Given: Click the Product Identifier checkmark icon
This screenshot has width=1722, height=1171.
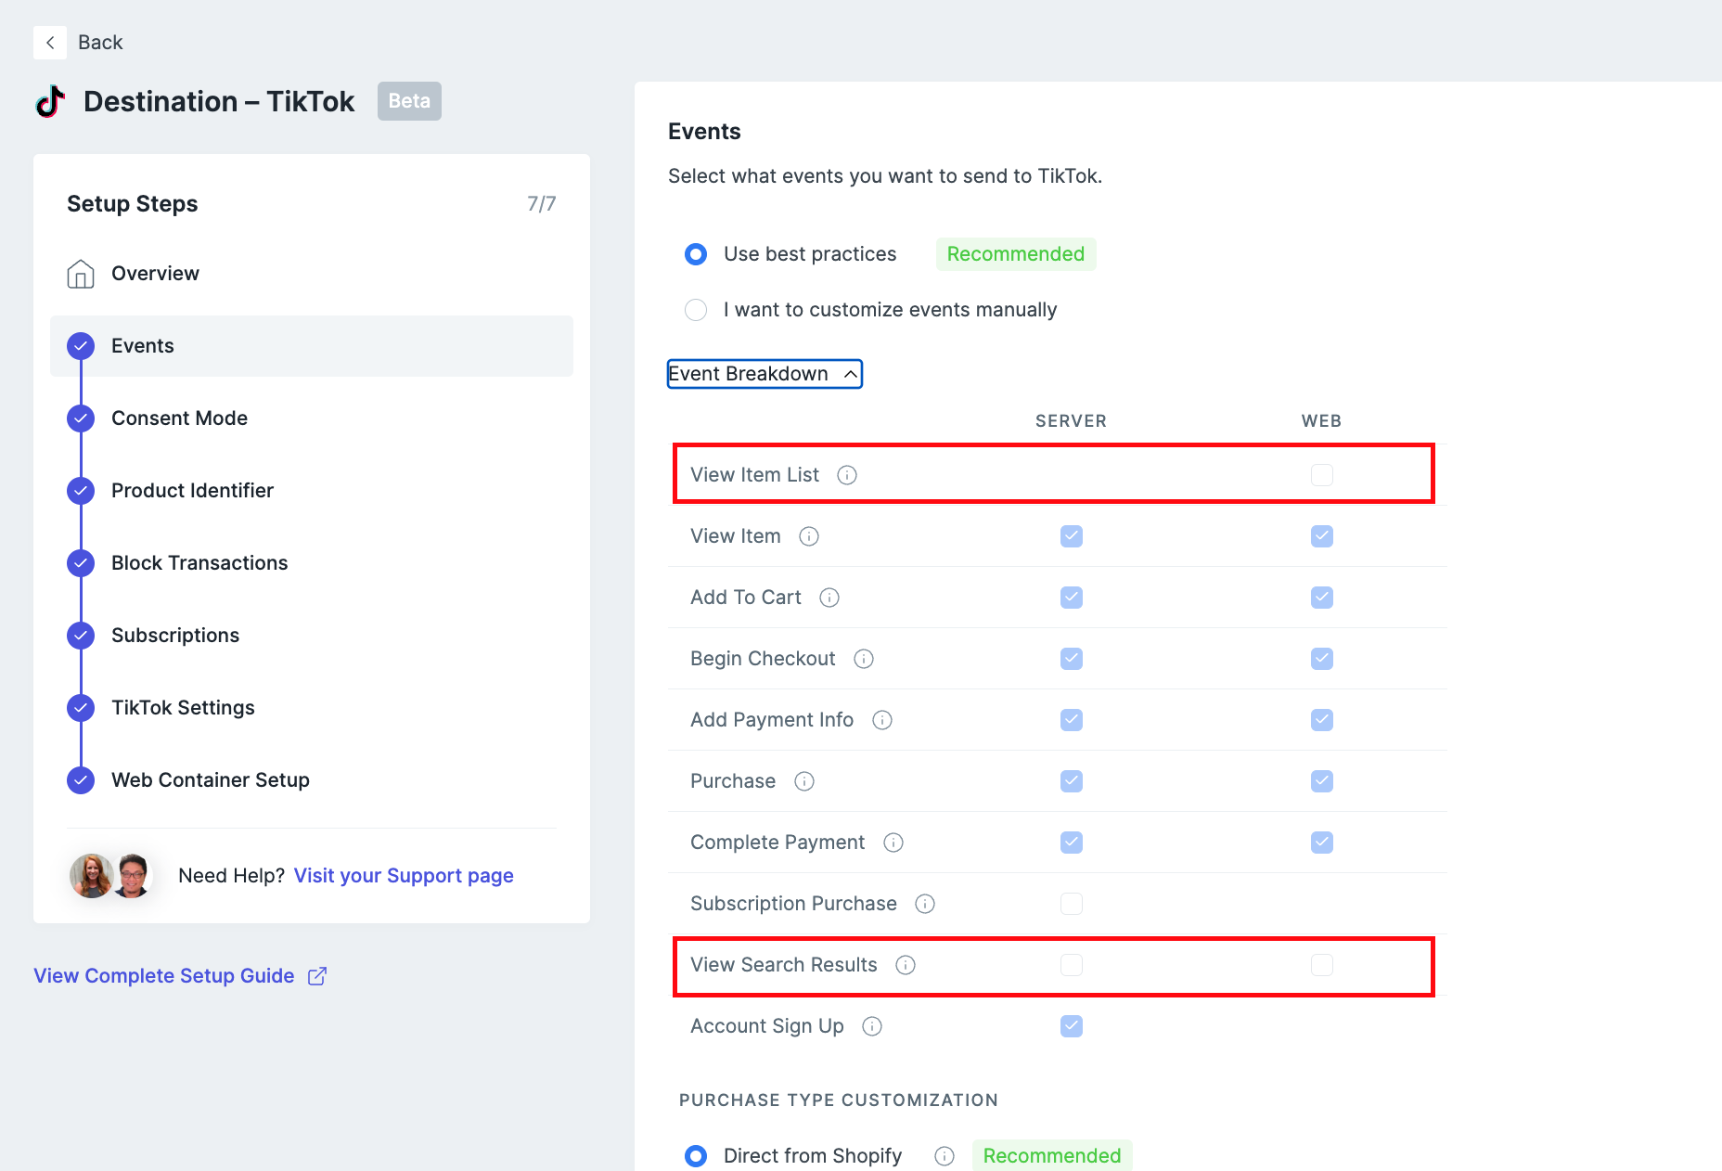Looking at the screenshot, I should click(81, 491).
